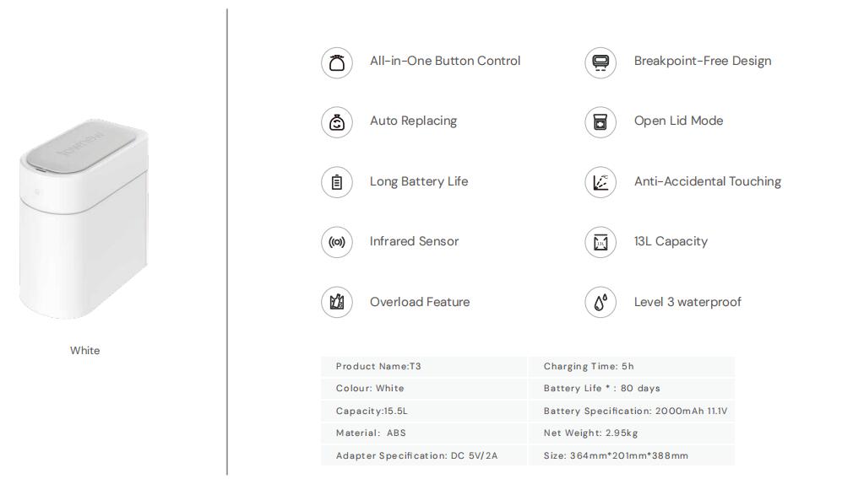The height and width of the screenshot is (495, 864).
Task: Click the Open Lid Mode icon
Action: [600, 122]
